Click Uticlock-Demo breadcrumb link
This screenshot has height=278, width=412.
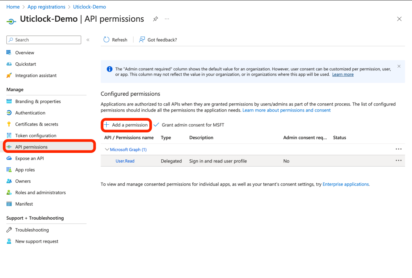89,7
